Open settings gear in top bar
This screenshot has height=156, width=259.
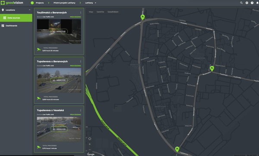click(x=247, y=3)
